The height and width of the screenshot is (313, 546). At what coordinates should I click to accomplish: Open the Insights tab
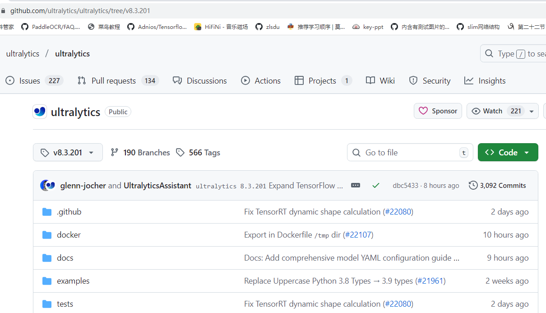485,81
